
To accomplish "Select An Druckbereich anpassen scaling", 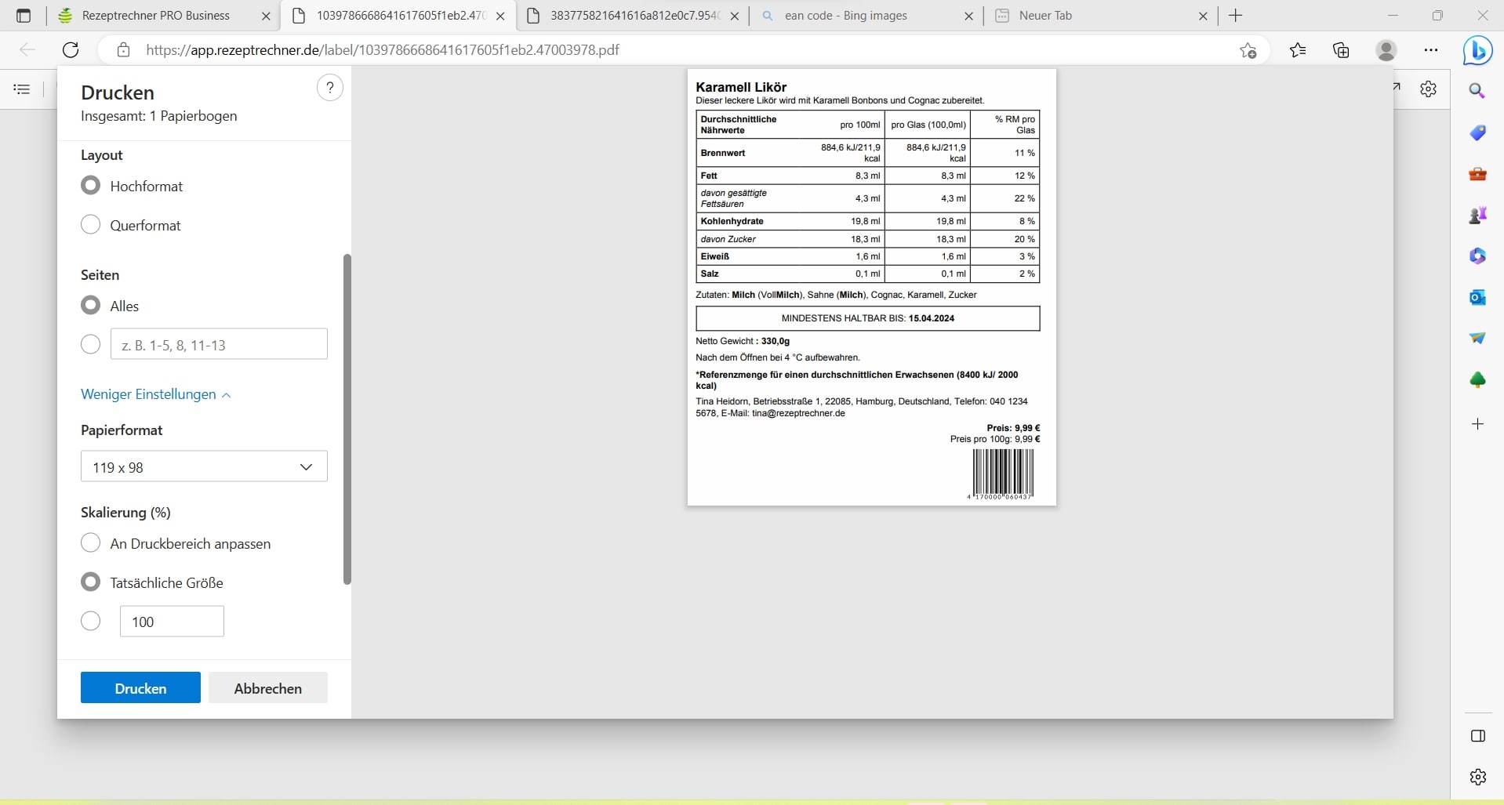I will coord(91,543).
